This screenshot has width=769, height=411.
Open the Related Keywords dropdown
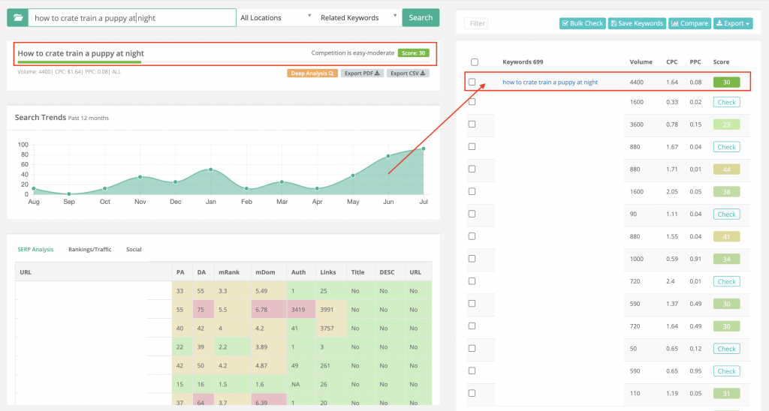click(358, 18)
